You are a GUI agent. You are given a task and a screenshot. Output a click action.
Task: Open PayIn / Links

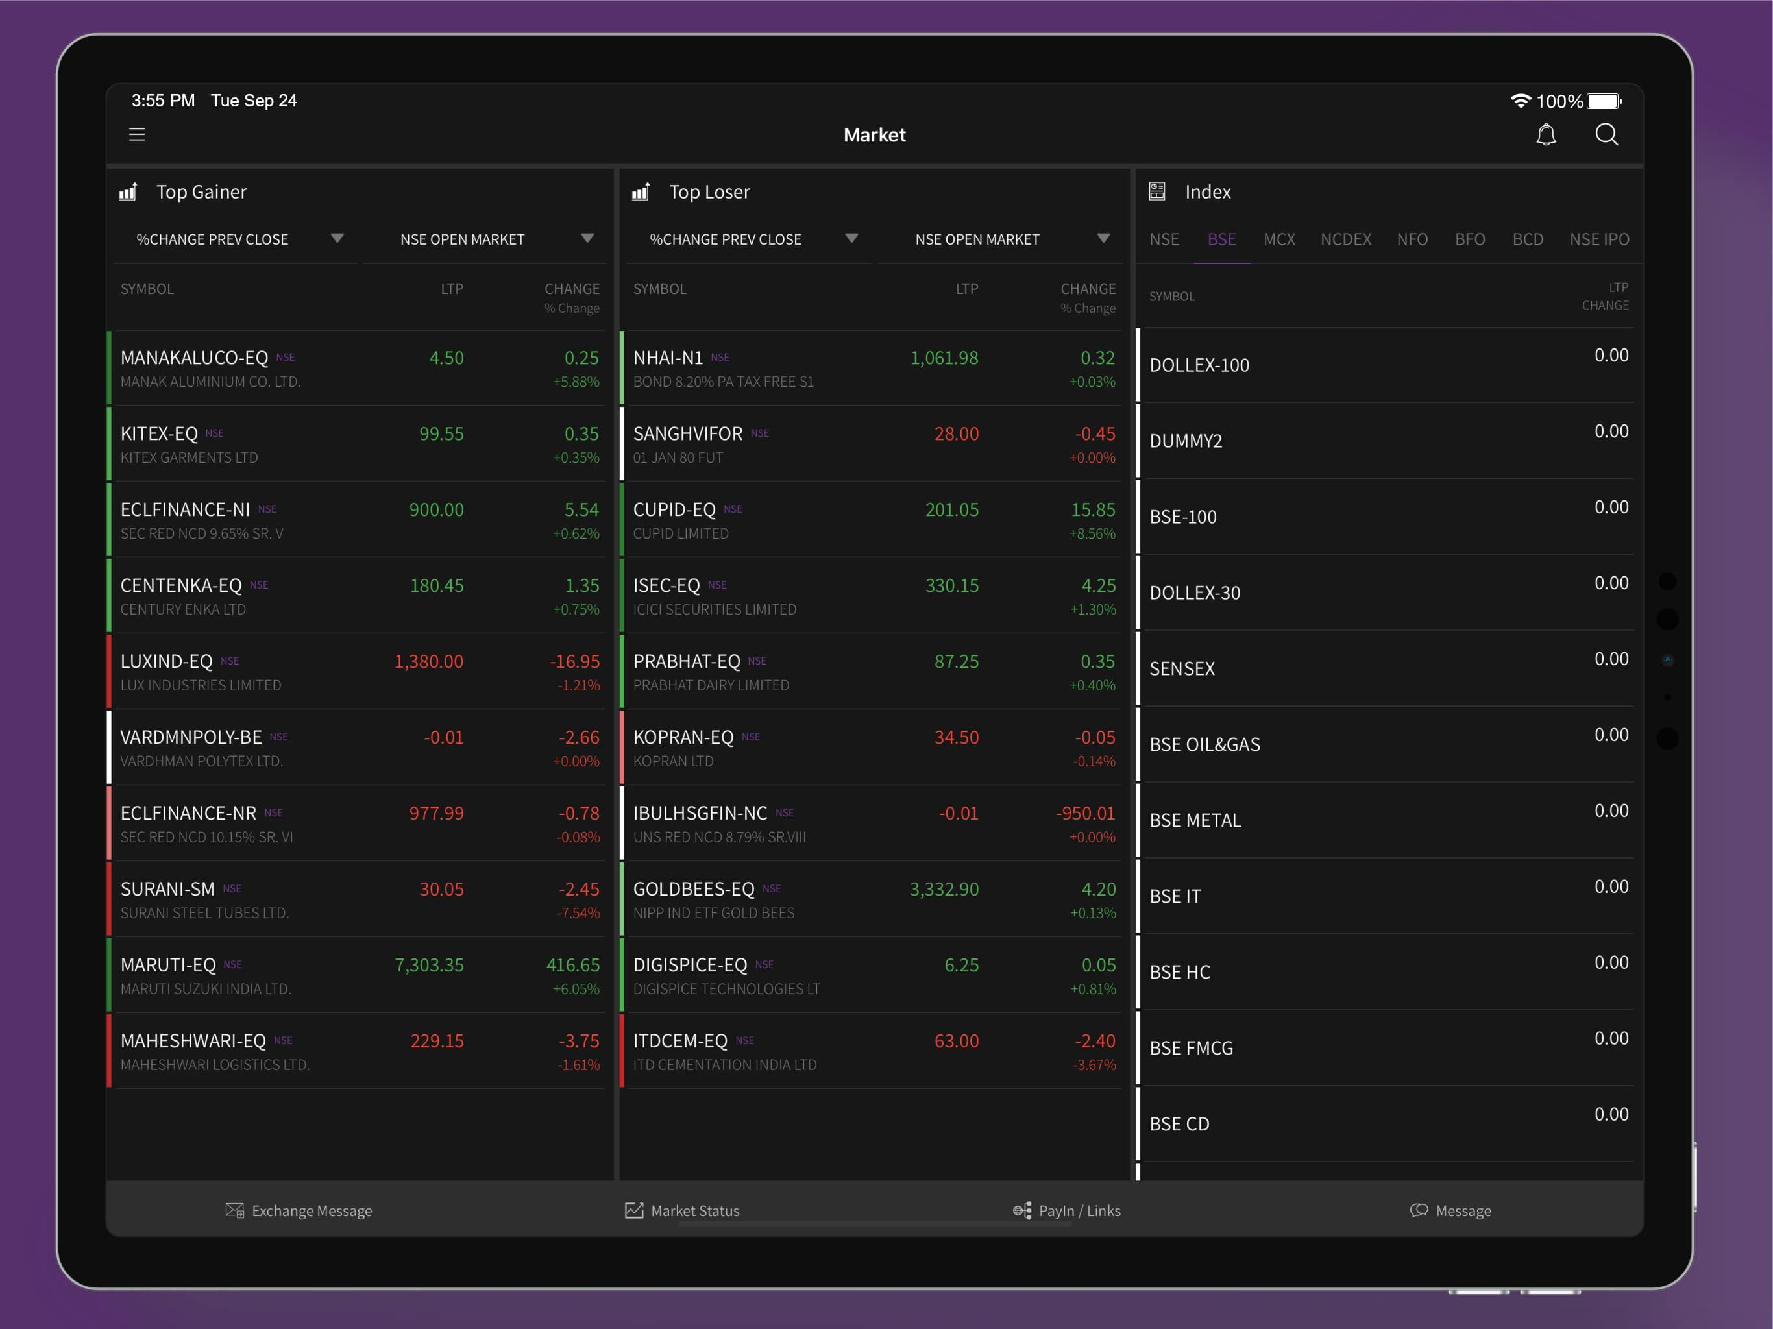tap(1066, 1210)
